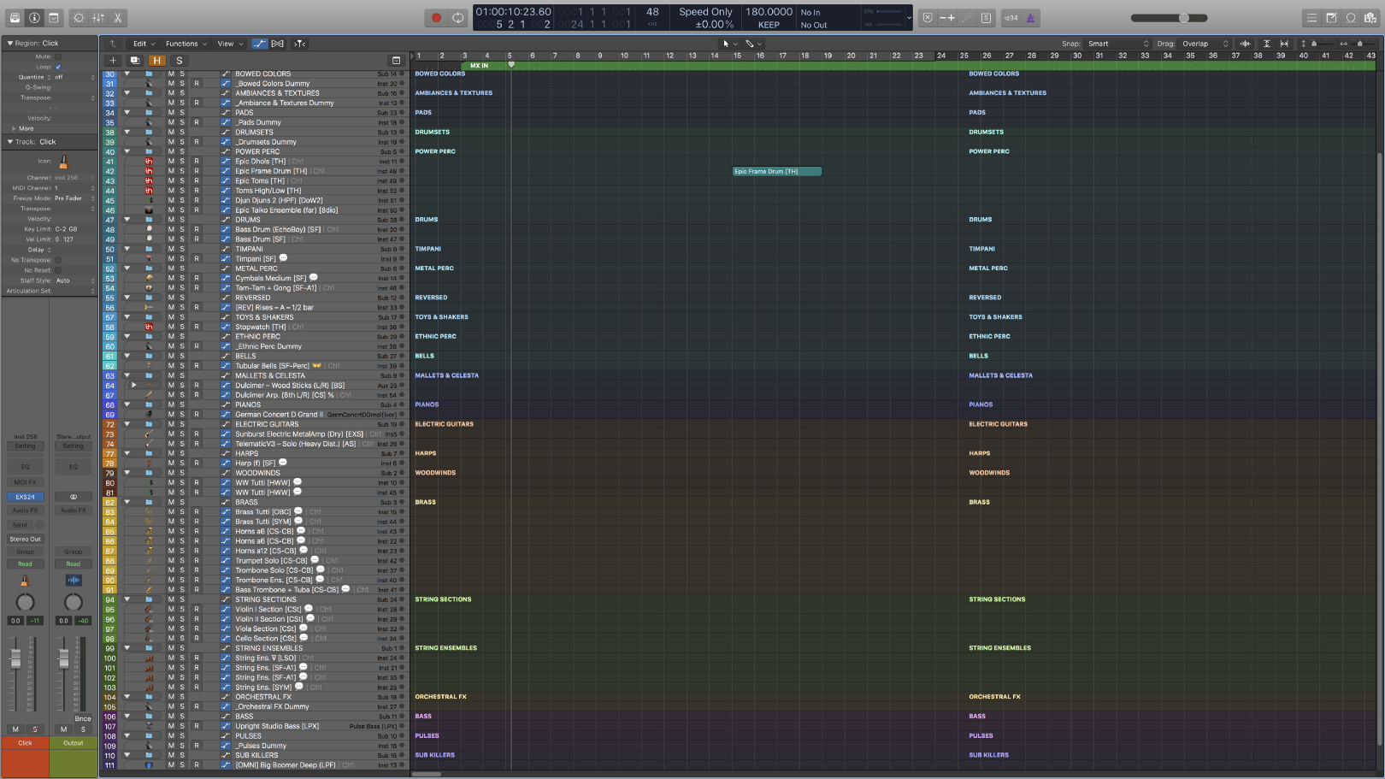Open the View menu
The height and width of the screenshot is (779, 1385).
click(226, 44)
